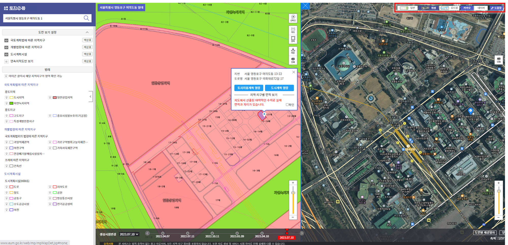This screenshot has height=245, width=508.
Task: Click pin icon next to 특정개발진흥지구
Action: [x=6, y=121]
